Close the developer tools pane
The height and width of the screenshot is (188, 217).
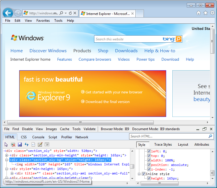[211, 129]
